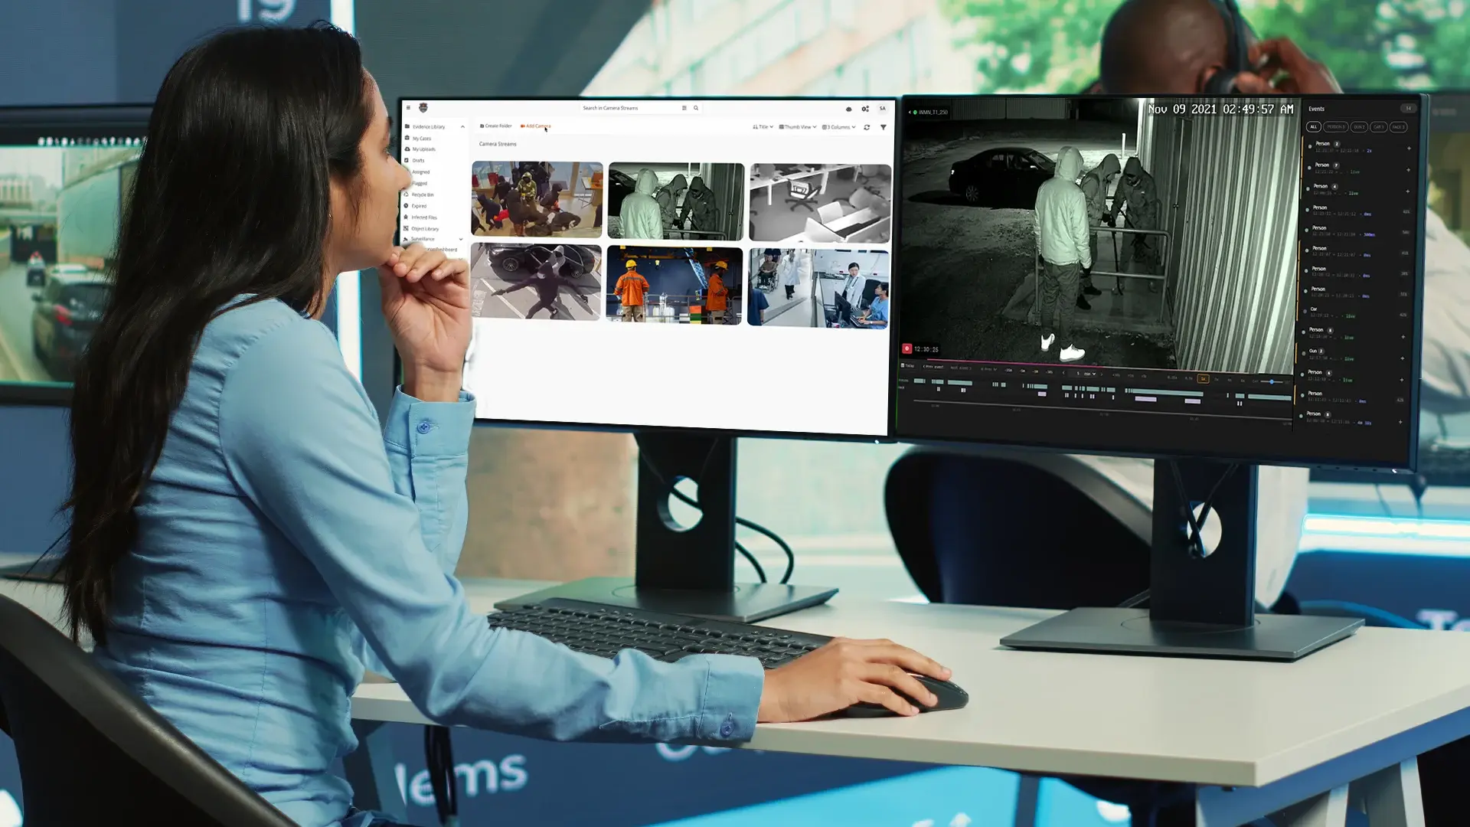The image size is (1470, 827).
Task: Open the SA user avatar menu
Action: point(882,109)
